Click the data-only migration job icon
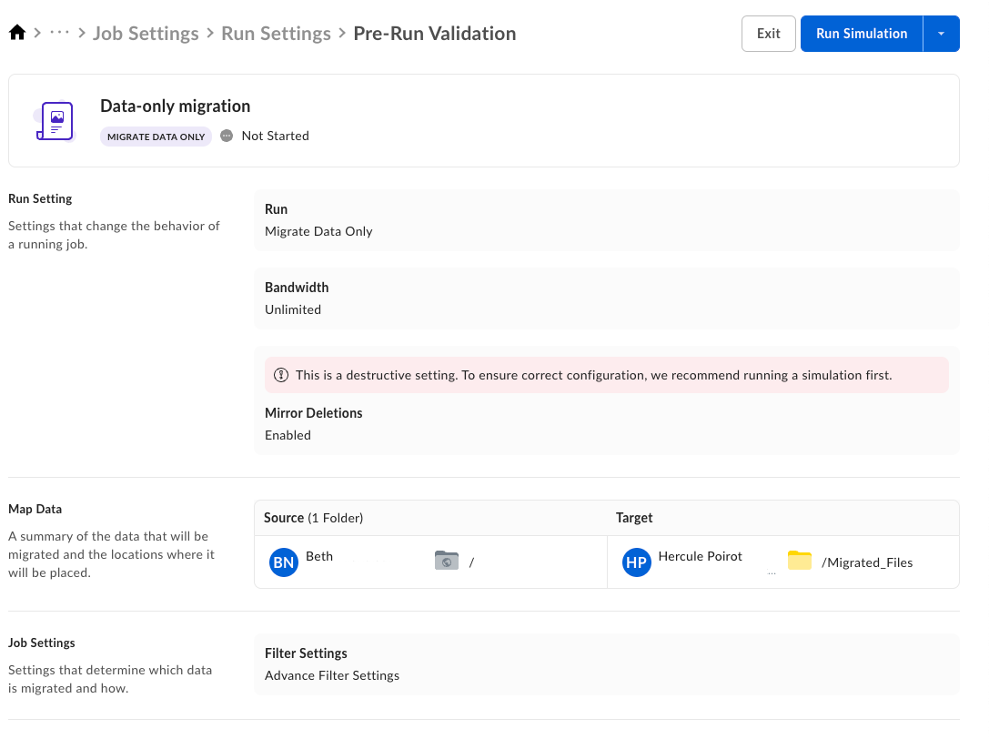989x739 pixels. [x=54, y=121]
